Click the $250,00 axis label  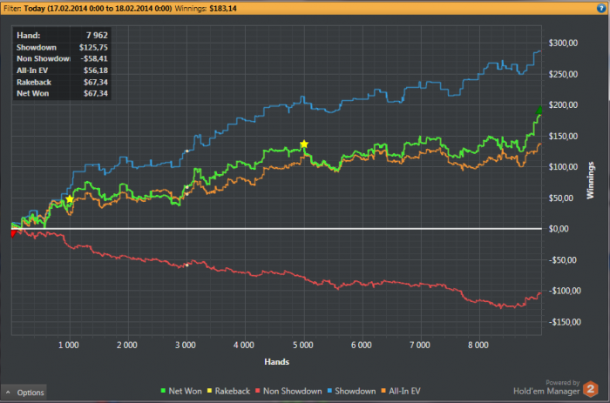[x=563, y=74]
